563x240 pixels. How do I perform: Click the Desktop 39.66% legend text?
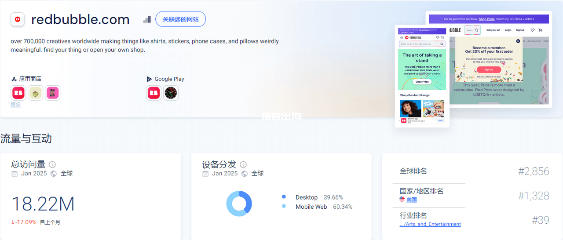tap(319, 197)
